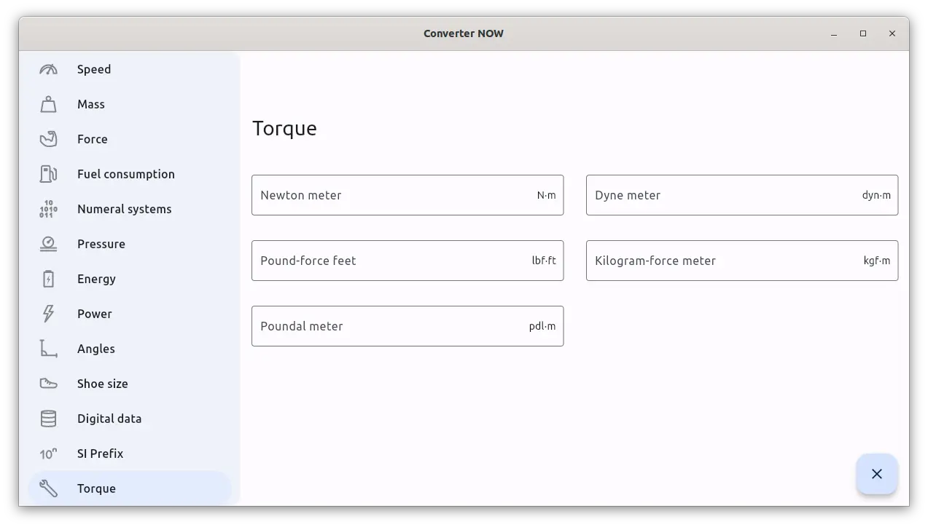Switch to the SI Prefix category
The width and height of the screenshot is (928, 527).
pos(100,453)
